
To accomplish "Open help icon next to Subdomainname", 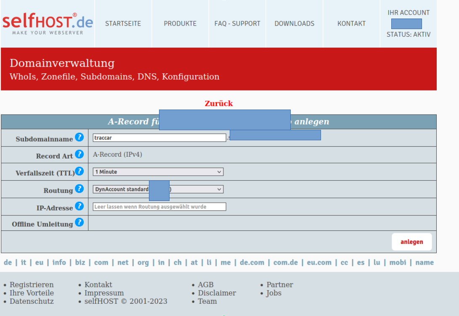I will click(79, 137).
